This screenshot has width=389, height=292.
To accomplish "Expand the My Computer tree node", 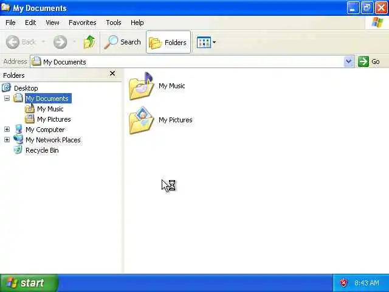I will [7, 130].
